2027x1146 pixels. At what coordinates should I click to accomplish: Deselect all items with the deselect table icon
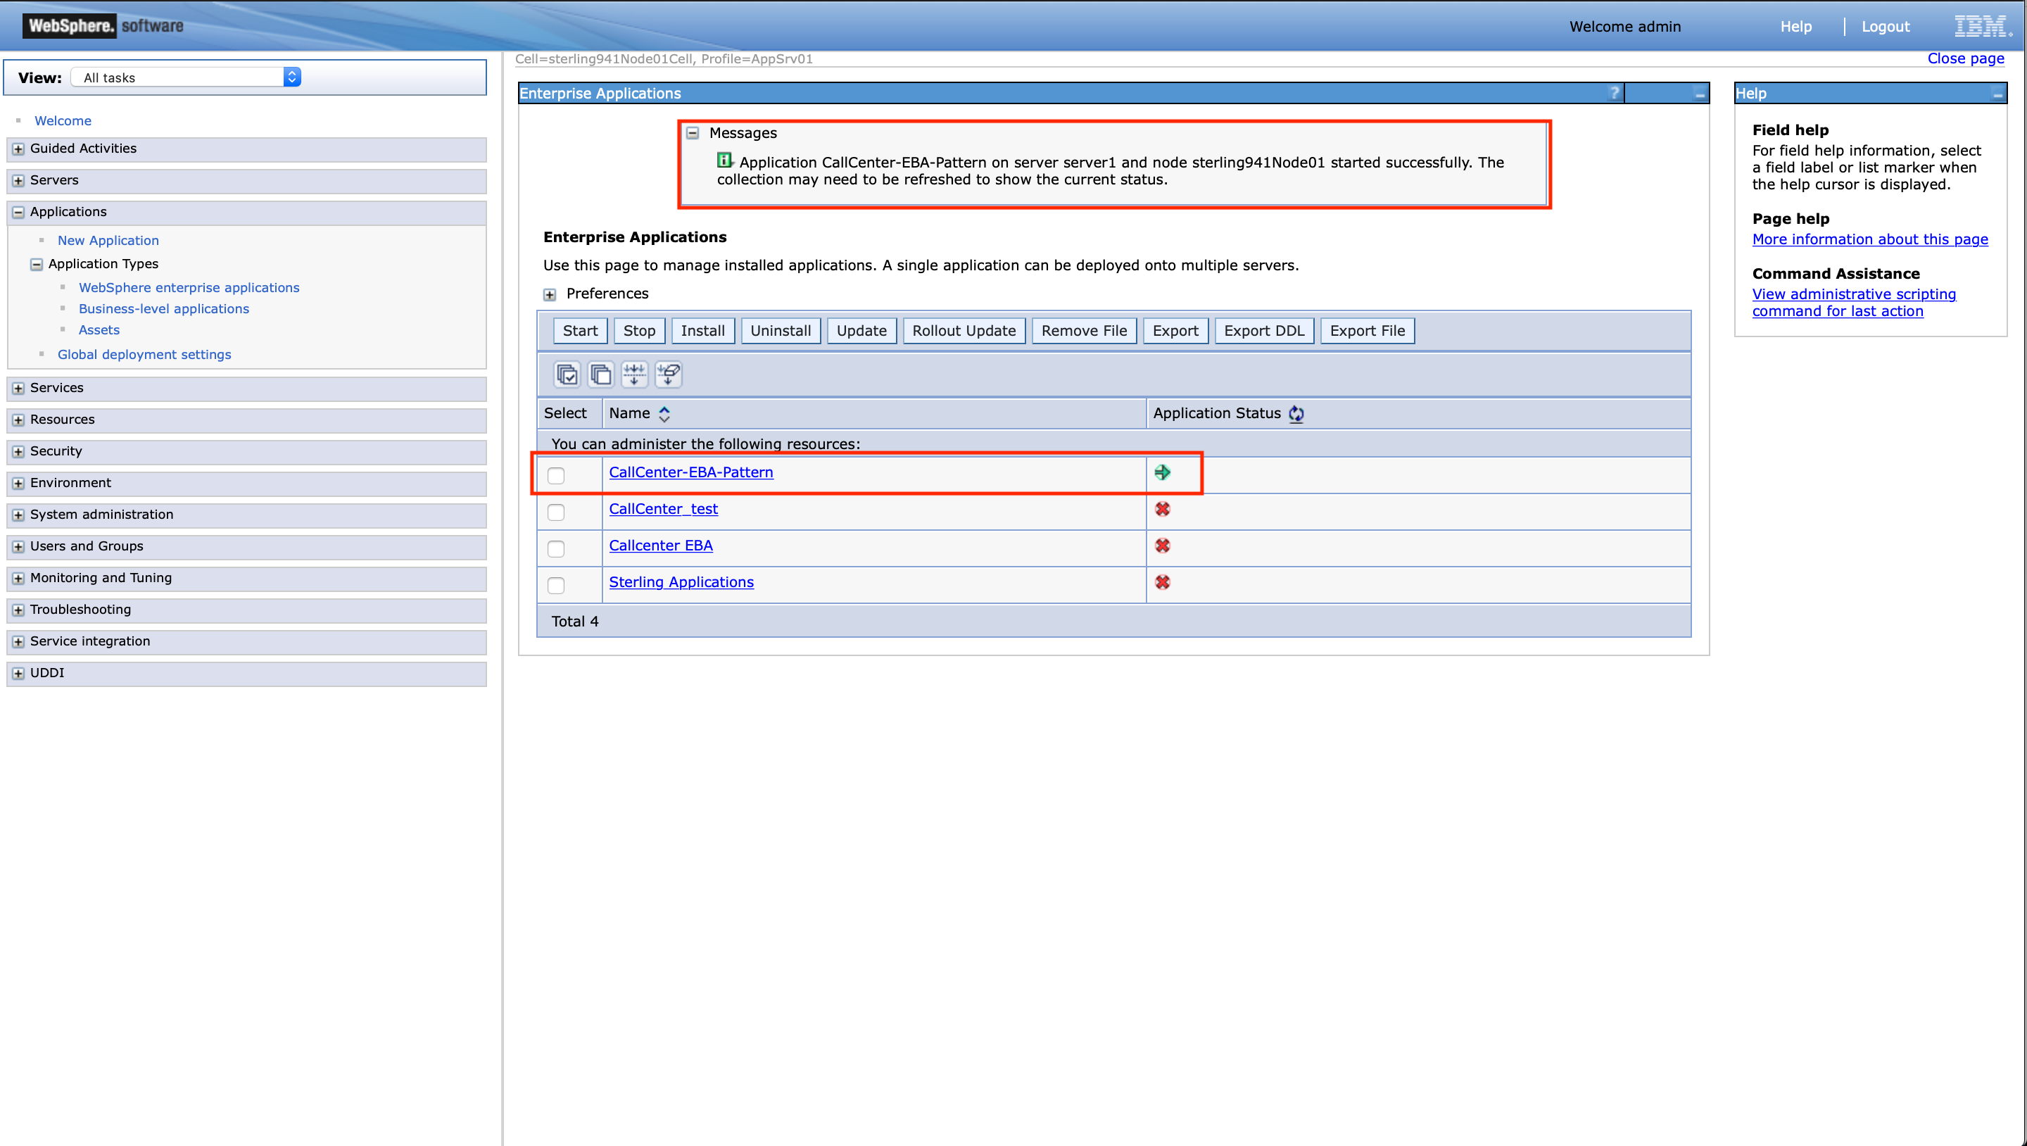pos(600,374)
